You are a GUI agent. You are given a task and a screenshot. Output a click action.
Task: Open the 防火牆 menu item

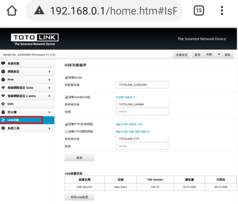click(x=27, y=112)
